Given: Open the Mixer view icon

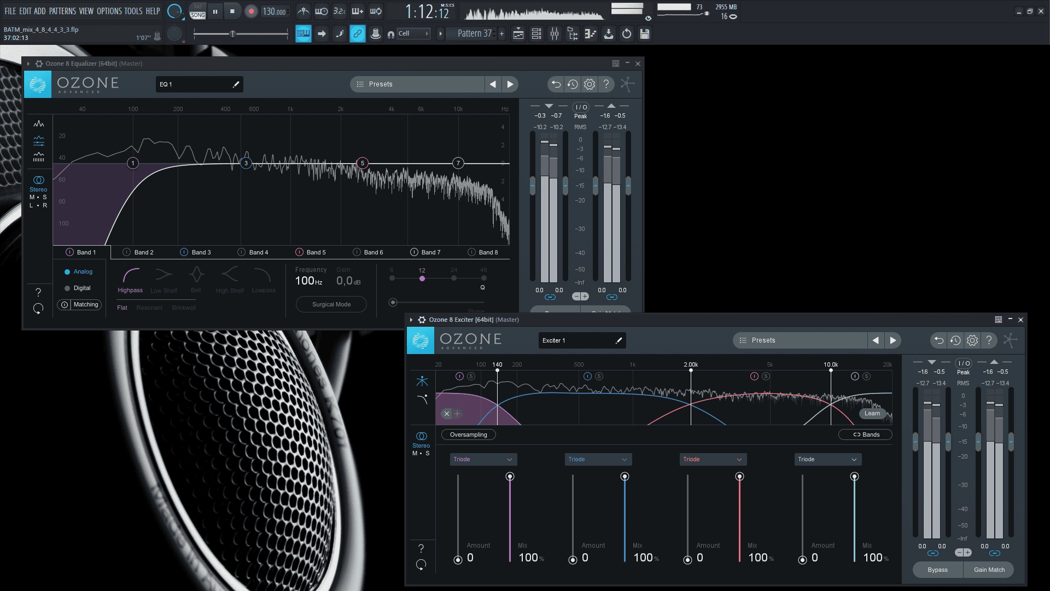Looking at the screenshot, I should [x=555, y=34].
